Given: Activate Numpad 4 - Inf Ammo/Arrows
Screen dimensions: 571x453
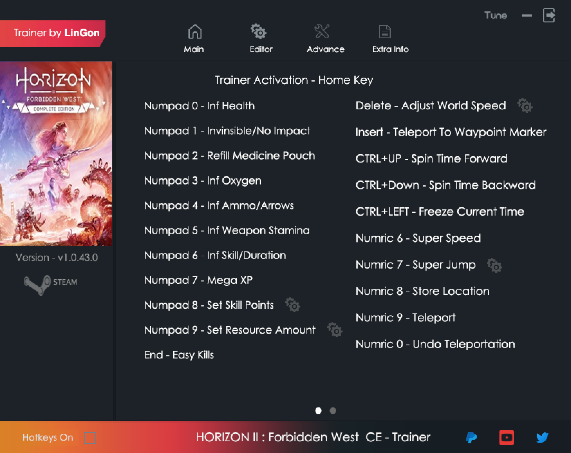Looking at the screenshot, I should [219, 206].
